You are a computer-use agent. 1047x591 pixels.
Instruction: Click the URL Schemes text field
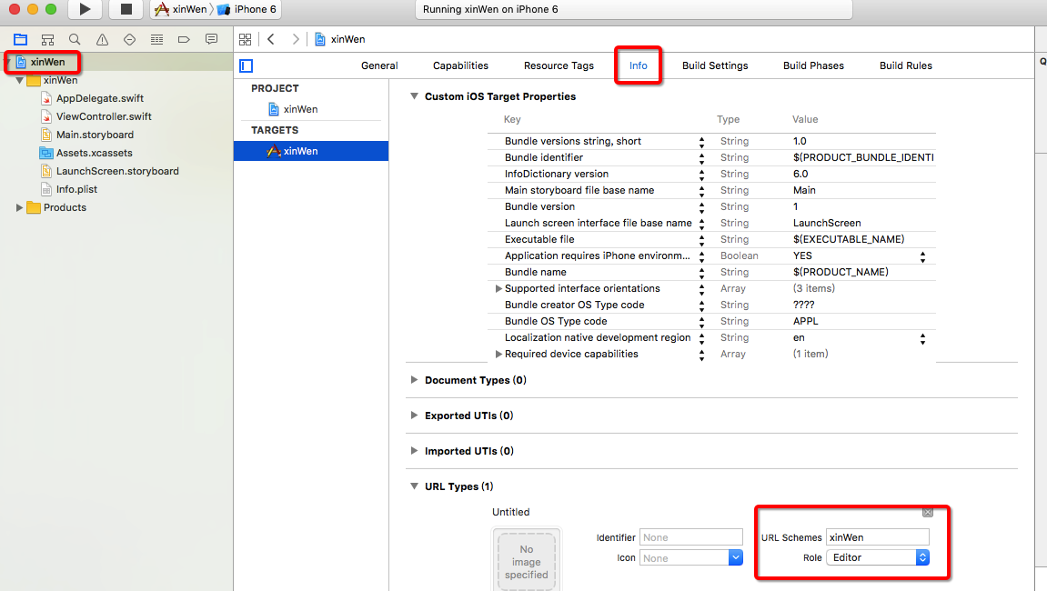pyautogui.click(x=877, y=537)
